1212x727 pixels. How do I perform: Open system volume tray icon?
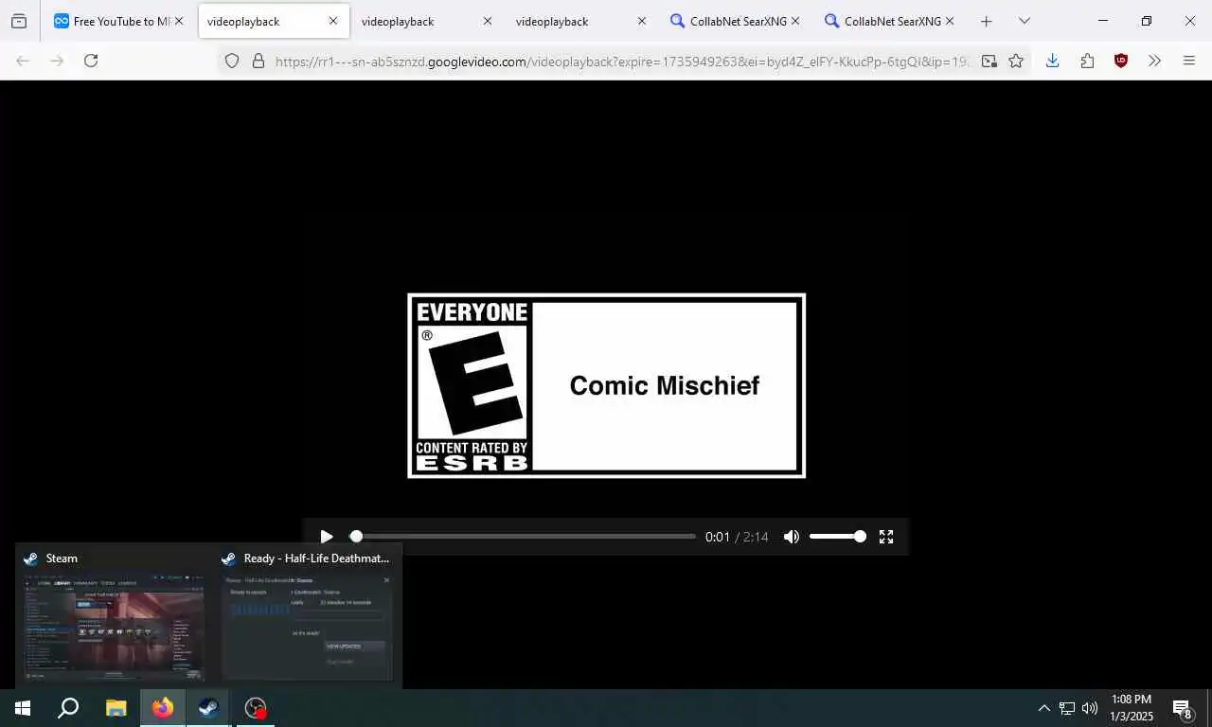(1090, 708)
